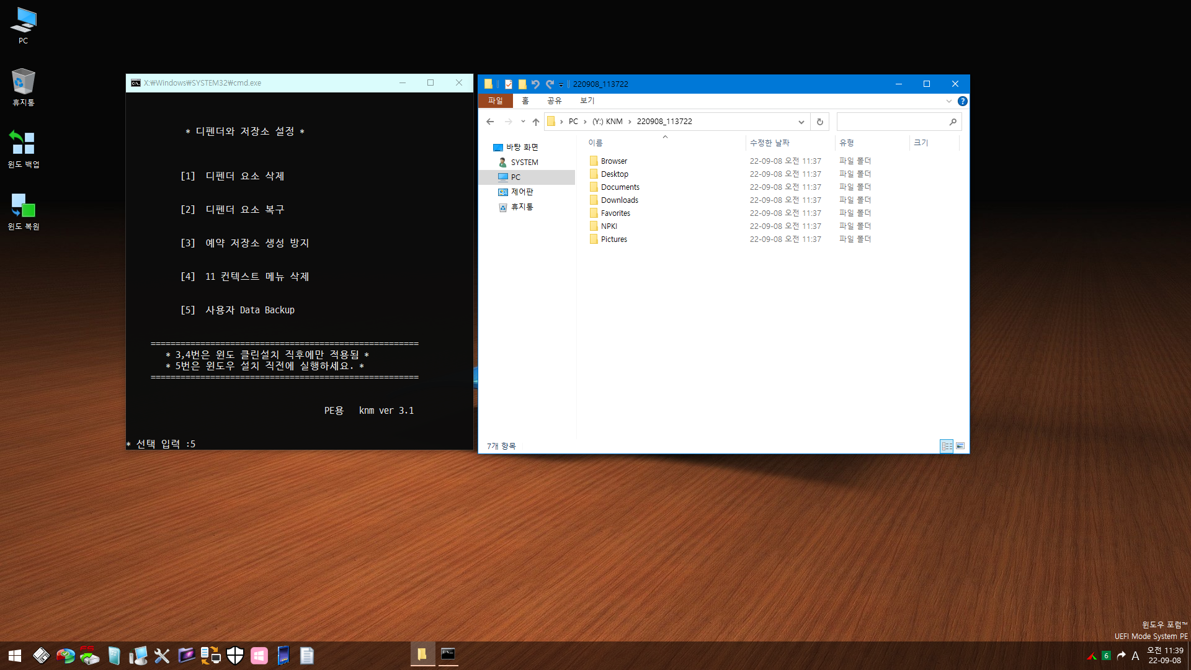
Task: Open the 공유 ribbon tab
Action: coord(554,100)
